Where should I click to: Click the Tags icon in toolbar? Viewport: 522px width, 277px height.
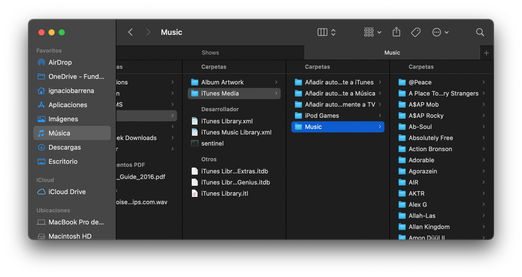(416, 32)
